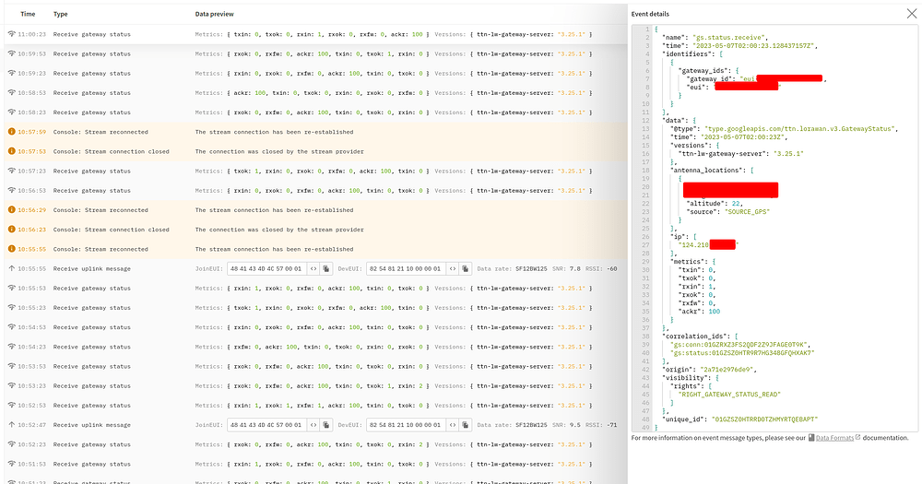Image resolution: width=922 pixels, height=484 pixels.
Task: Copy JoinEUI of the 10:52:47 uplink
Action: 326,425
